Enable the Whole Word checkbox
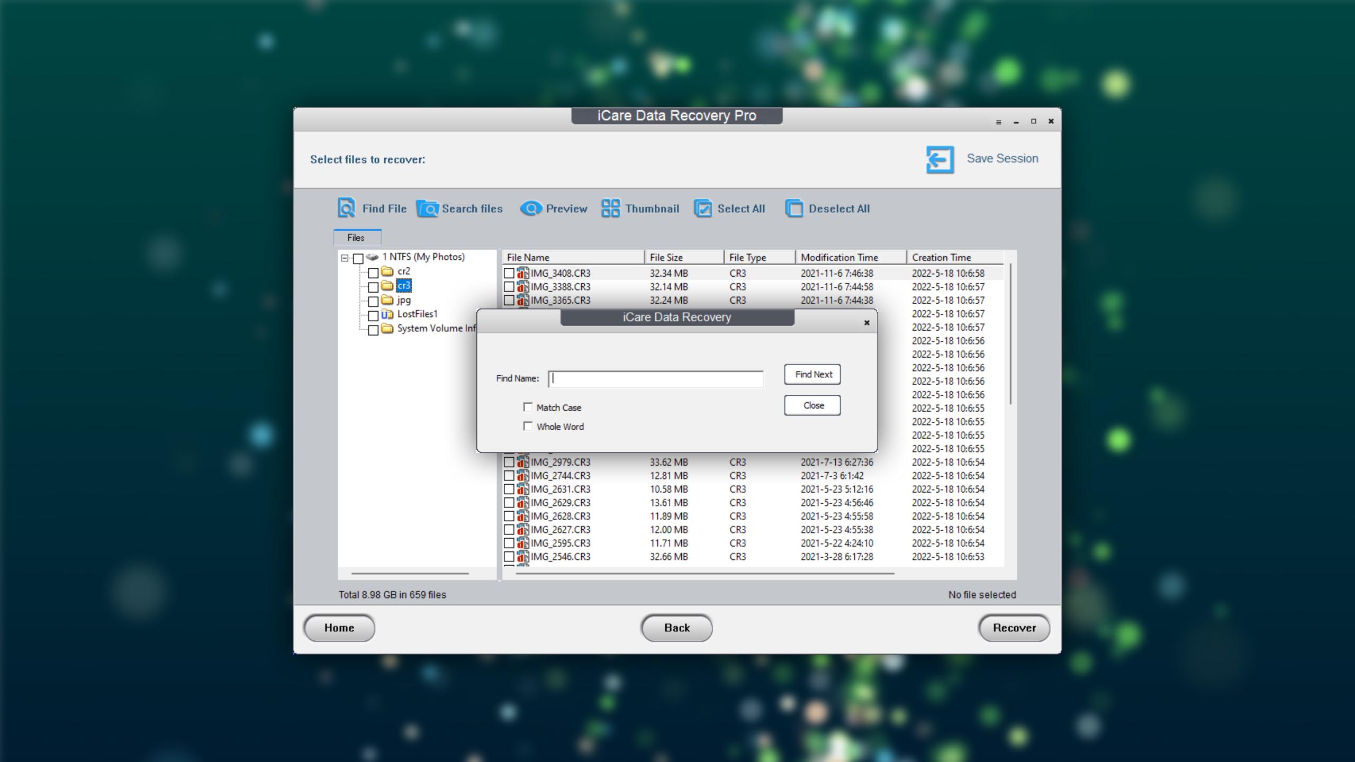The image size is (1355, 762). click(528, 426)
